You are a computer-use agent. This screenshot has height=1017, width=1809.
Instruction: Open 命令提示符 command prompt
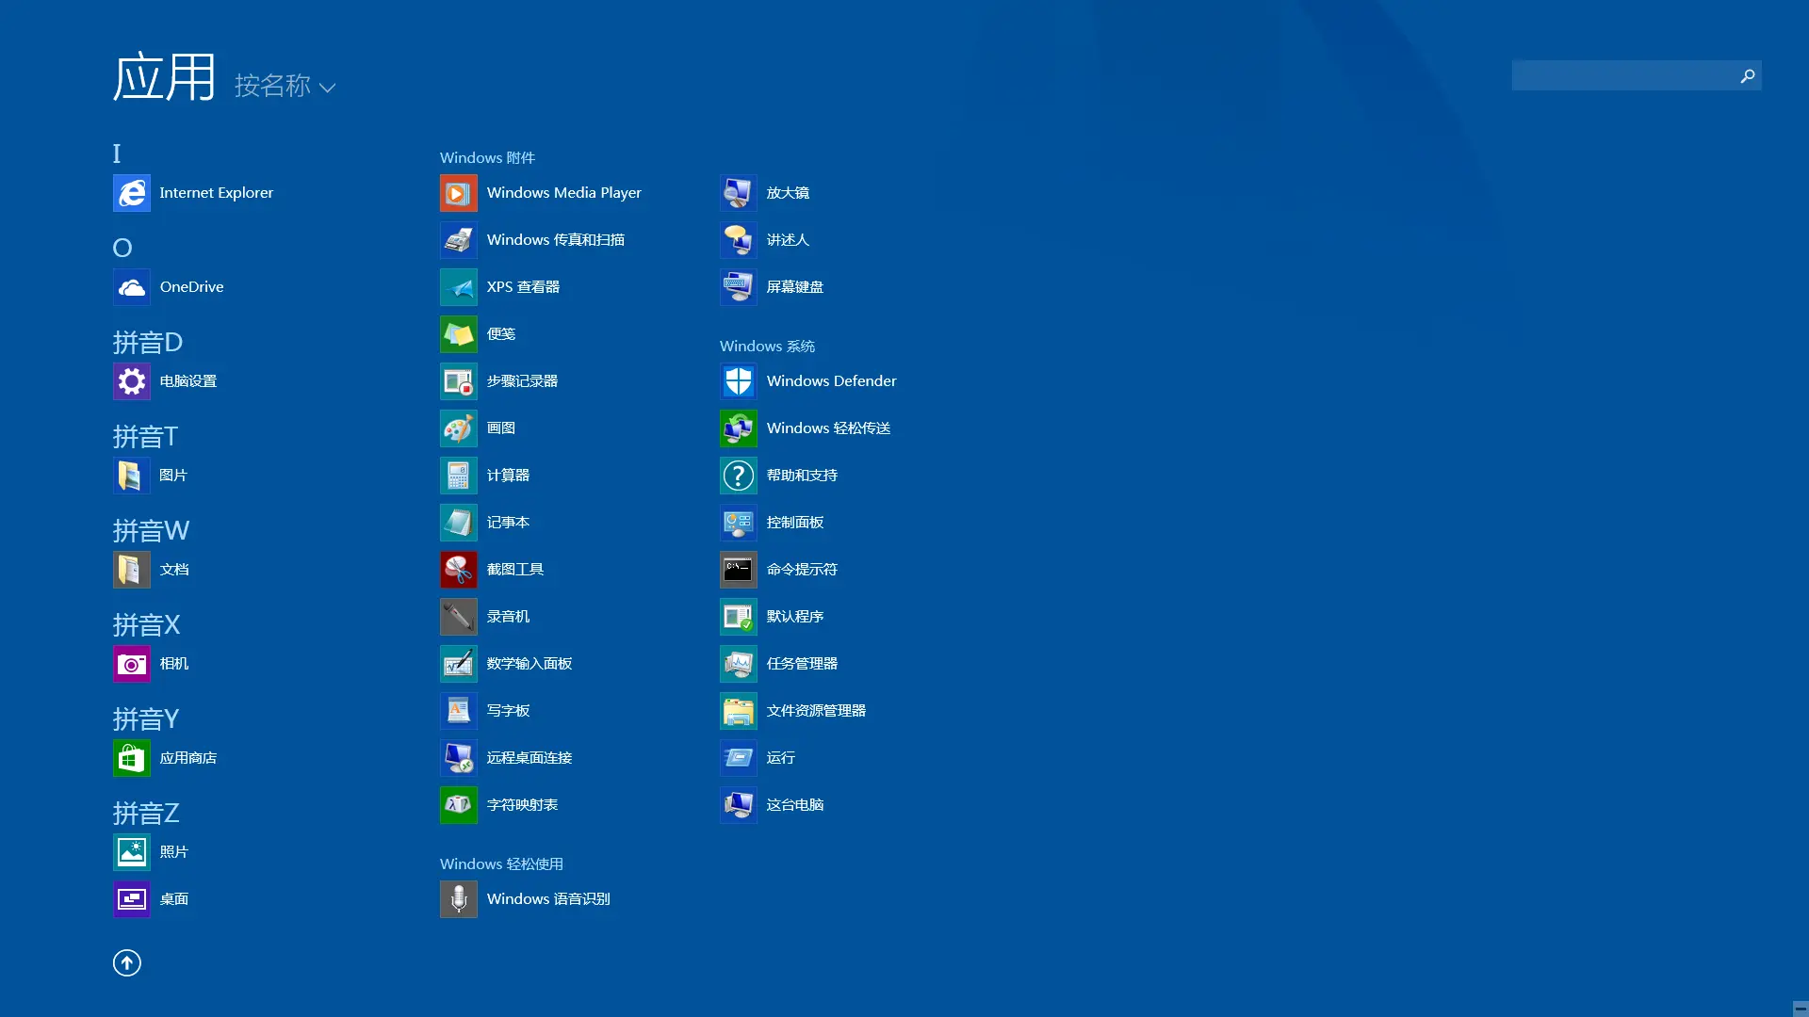click(802, 569)
